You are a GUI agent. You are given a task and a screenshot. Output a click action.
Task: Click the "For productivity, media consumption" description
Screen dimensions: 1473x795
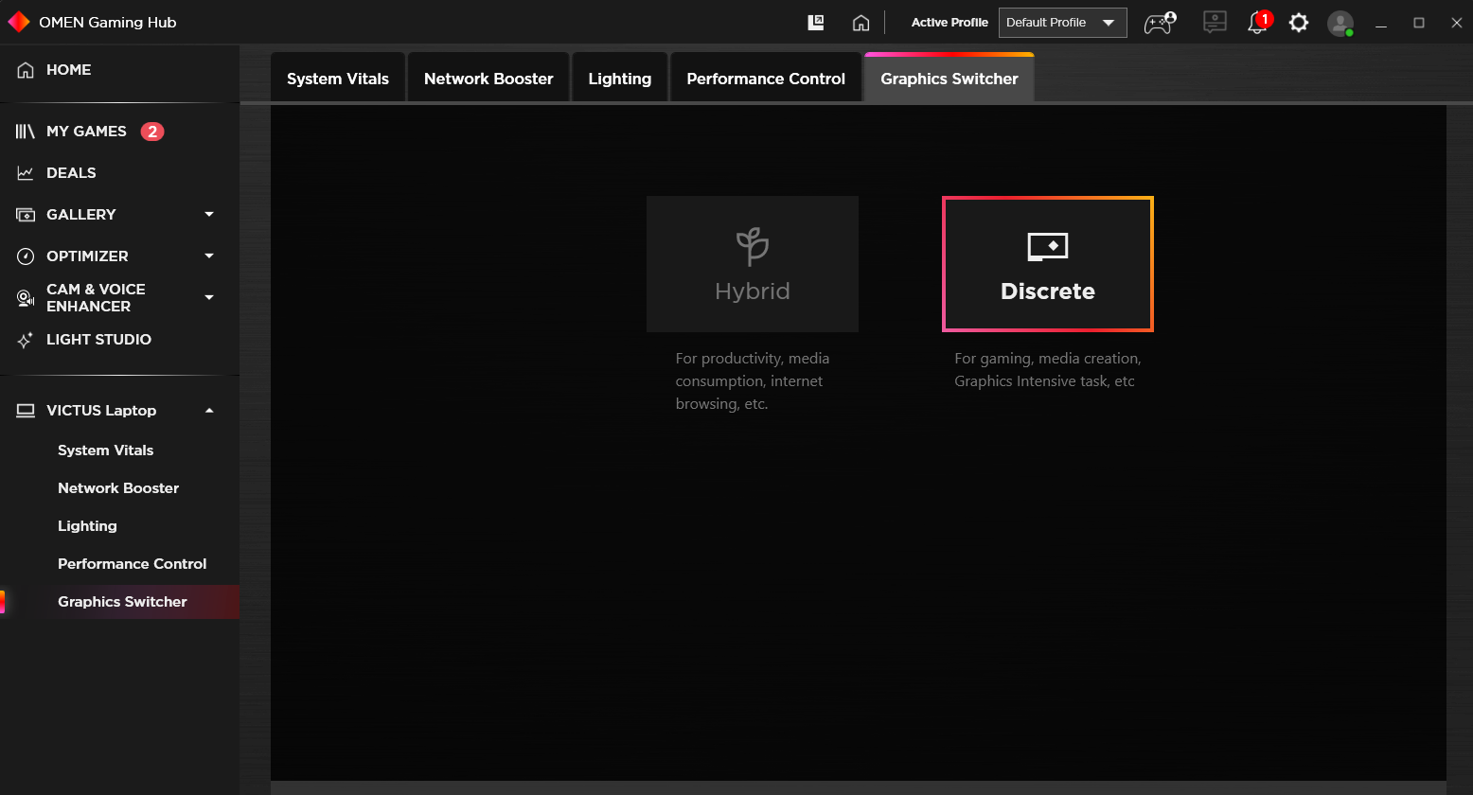tap(753, 381)
